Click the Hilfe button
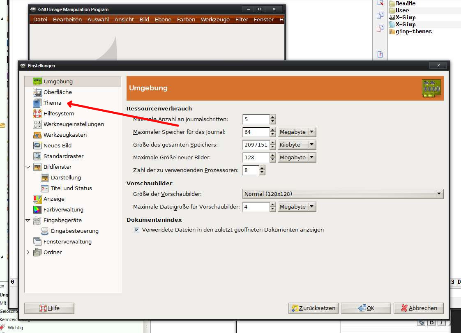The height and width of the screenshot is (333, 461). [x=49, y=308]
